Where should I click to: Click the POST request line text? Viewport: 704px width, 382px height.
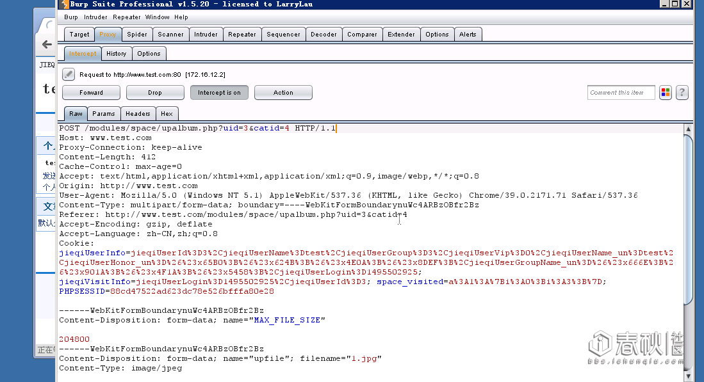point(197,128)
